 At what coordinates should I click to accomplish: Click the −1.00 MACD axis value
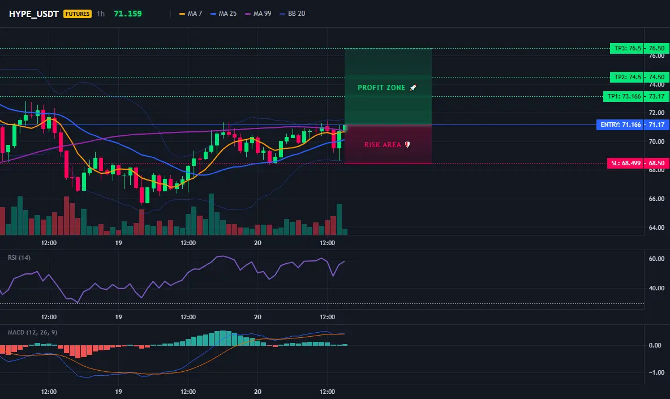(x=656, y=372)
